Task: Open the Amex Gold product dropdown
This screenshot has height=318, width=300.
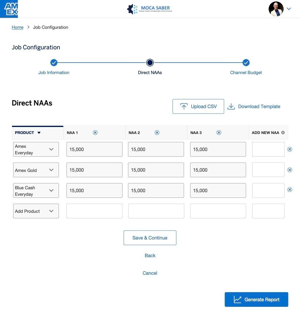Action: tap(36, 170)
